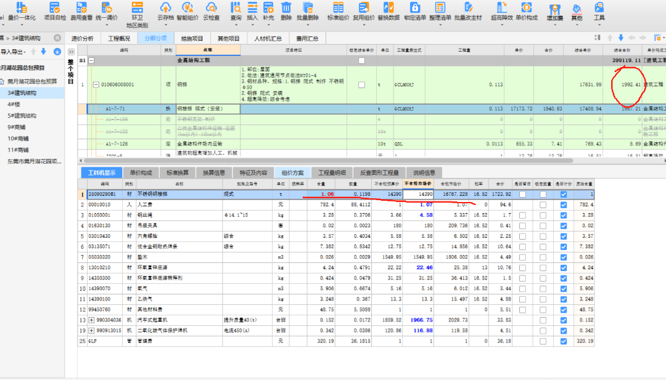Image resolution: width=666 pixels, height=380 pixels.
Task: Click the blue move-down arrow above the table
Action: coord(620,38)
